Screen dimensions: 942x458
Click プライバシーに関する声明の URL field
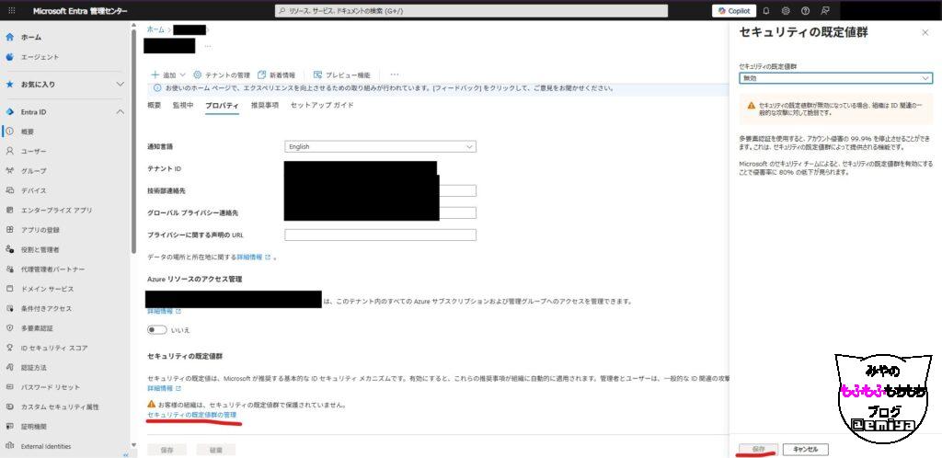pyautogui.click(x=380, y=235)
